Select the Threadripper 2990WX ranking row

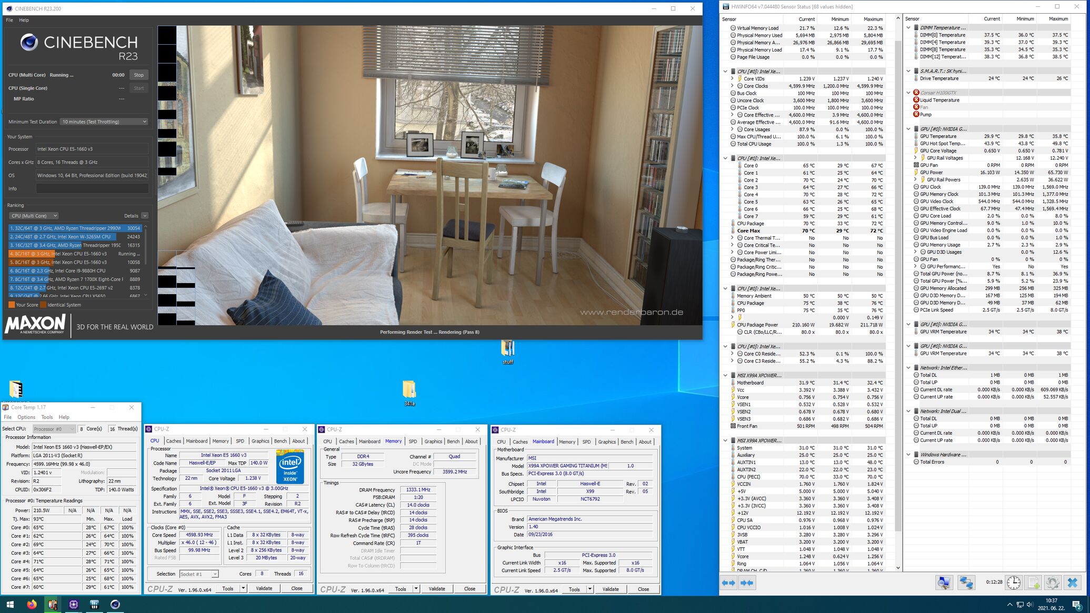(x=75, y=228)
